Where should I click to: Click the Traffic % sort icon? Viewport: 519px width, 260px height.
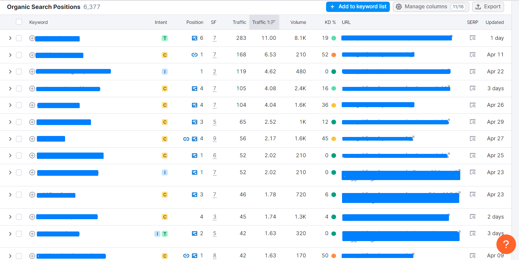tap(273, 22)
